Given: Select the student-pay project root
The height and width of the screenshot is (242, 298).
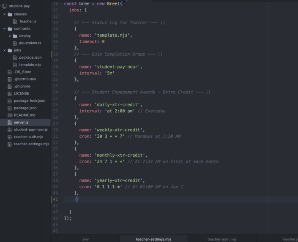Looking at the screenshot, I should pos(19,6).
